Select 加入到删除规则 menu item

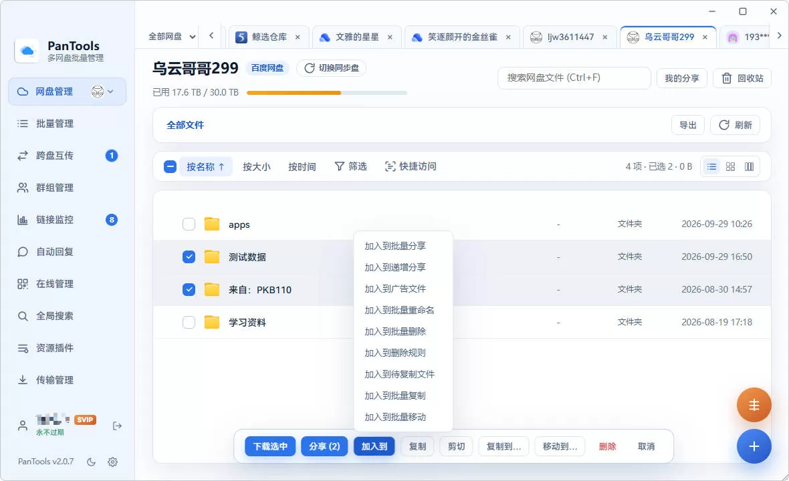pyautogui.click(x=404, y=353)
